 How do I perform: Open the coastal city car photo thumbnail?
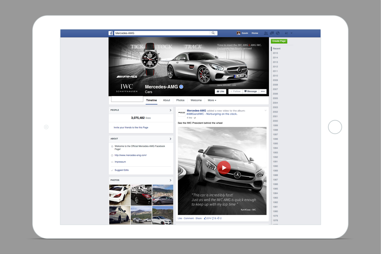pyautogui.click(x=163, y=195)
